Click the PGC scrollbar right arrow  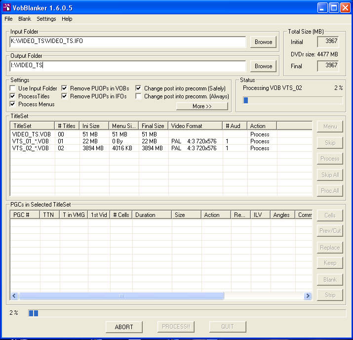tap(308, 296)
